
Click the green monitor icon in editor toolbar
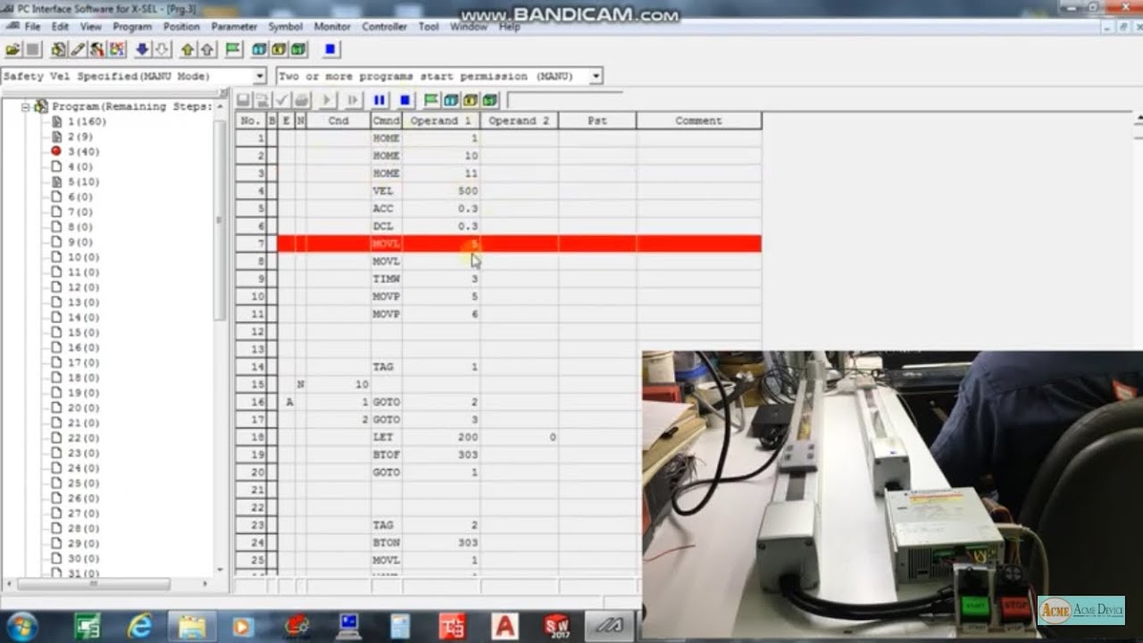click(x=489, y=100)
